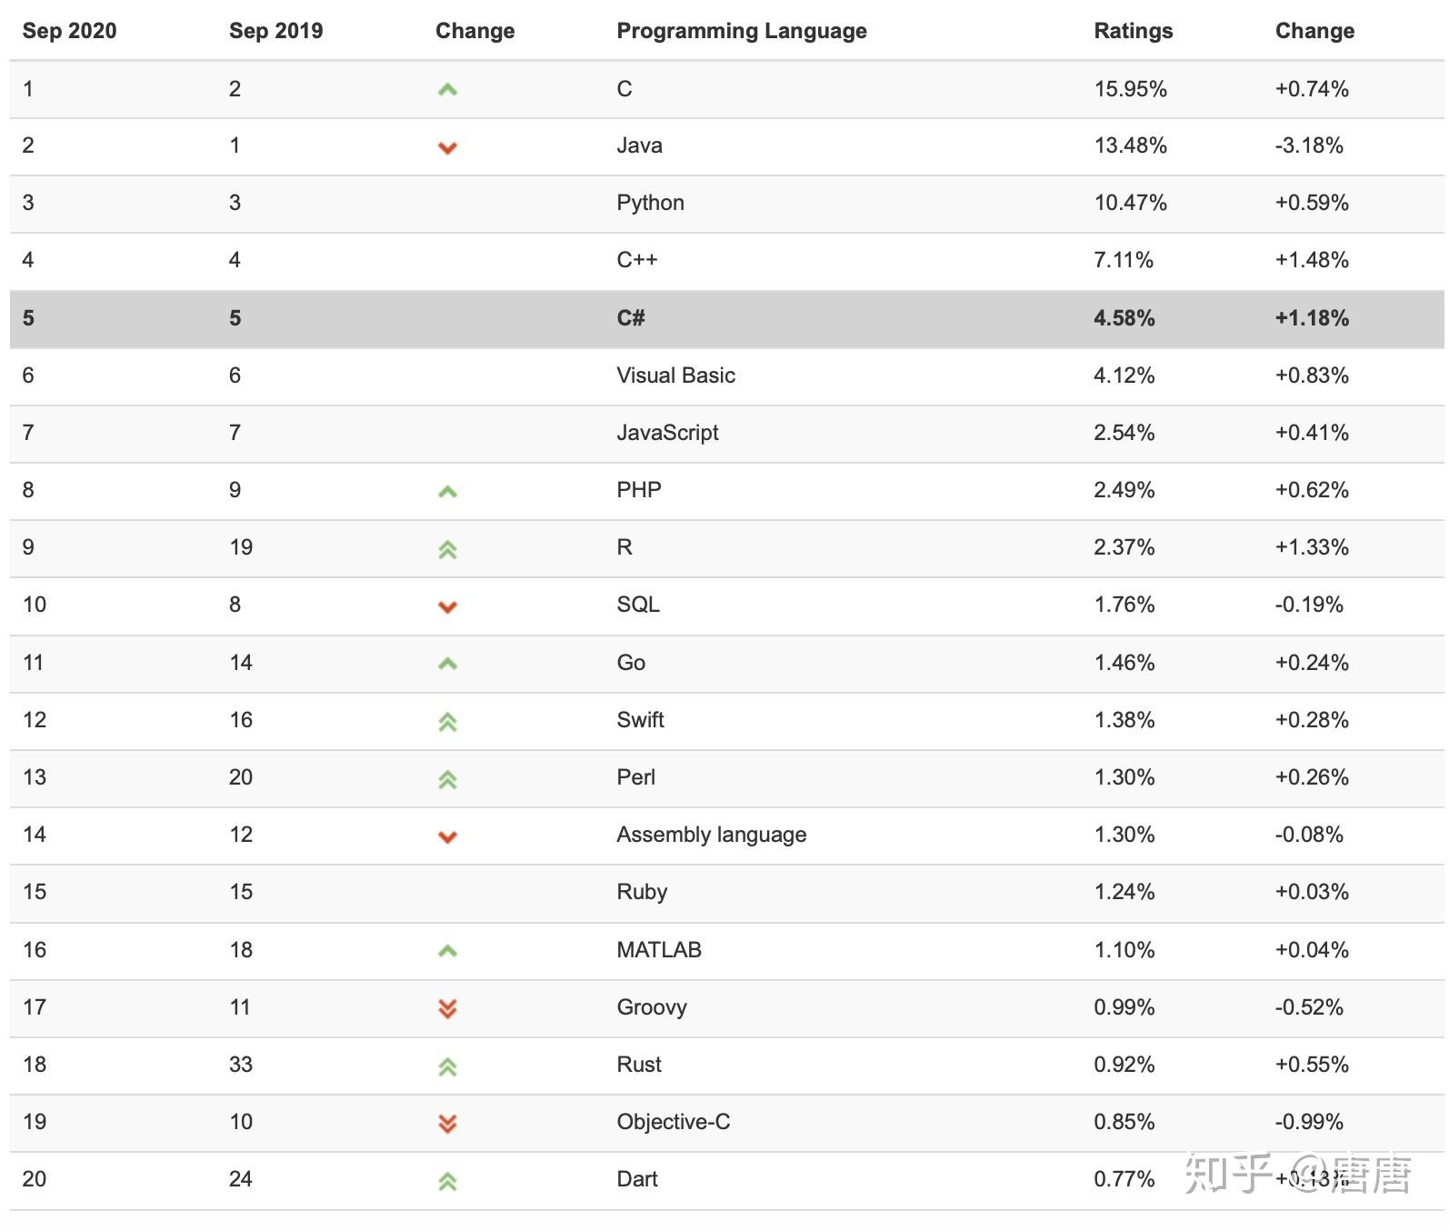Click the green up arrow in the PHP row
1449x1231 pixels.
[x=446, y=492]
